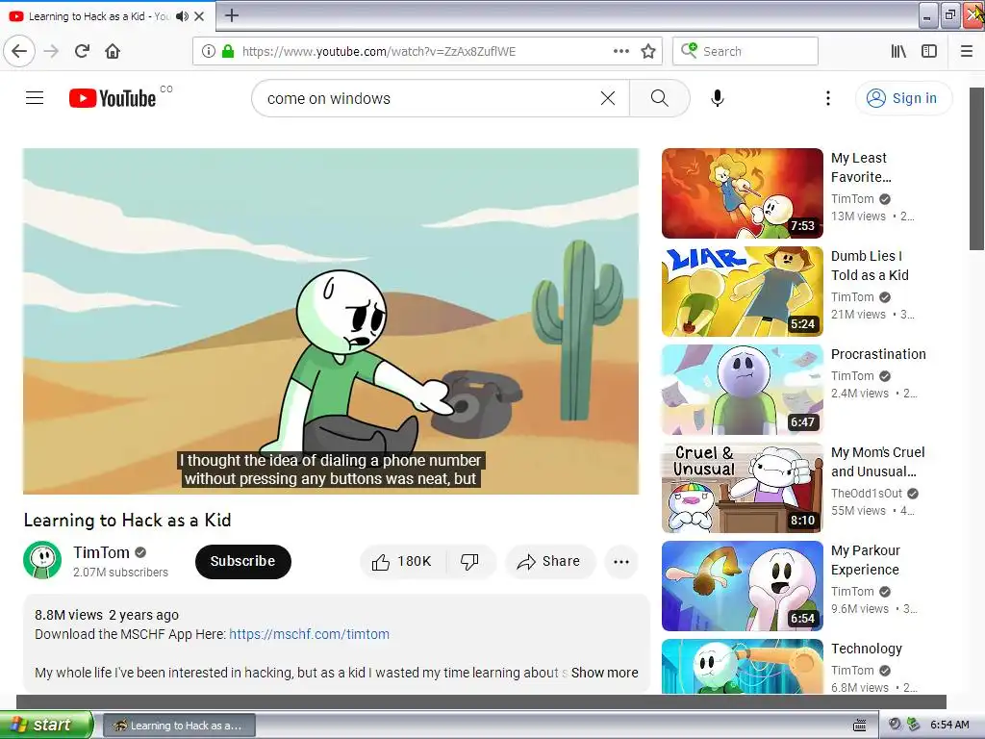The width and height of the screenshot is (985, 739).
Task: Click the page vertical scrollbar thumb
Action: pyautogui.click(x=976, y=168)
